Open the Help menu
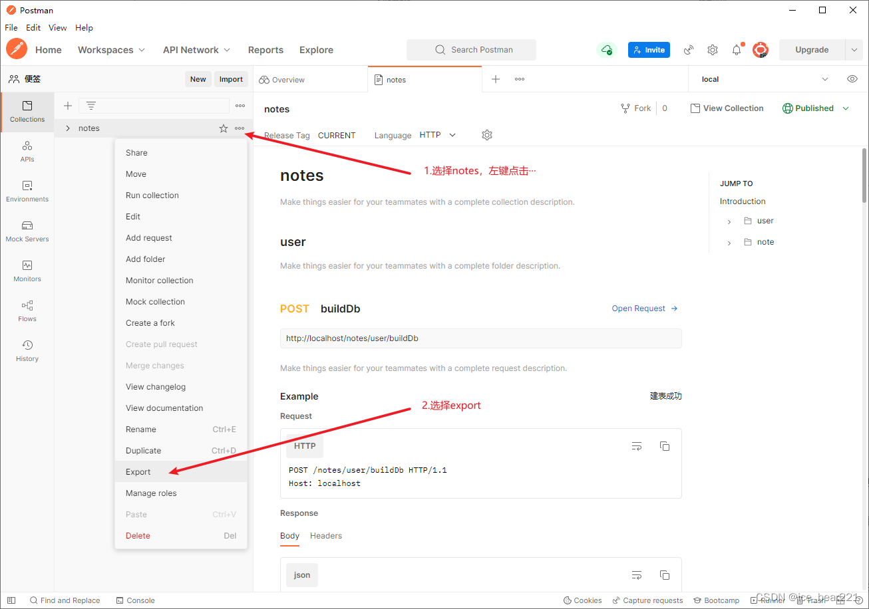869x609 pixels. [84, 28]
